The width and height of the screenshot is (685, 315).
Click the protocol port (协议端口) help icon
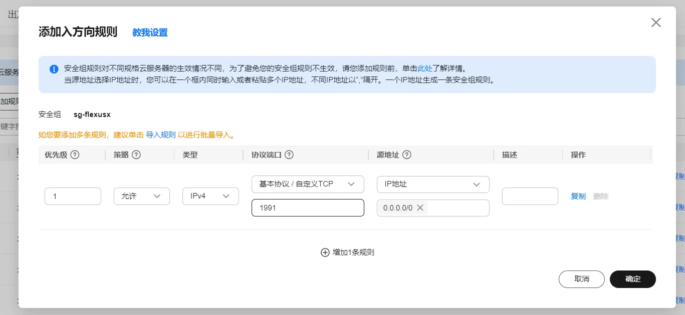tap(289, 155)
